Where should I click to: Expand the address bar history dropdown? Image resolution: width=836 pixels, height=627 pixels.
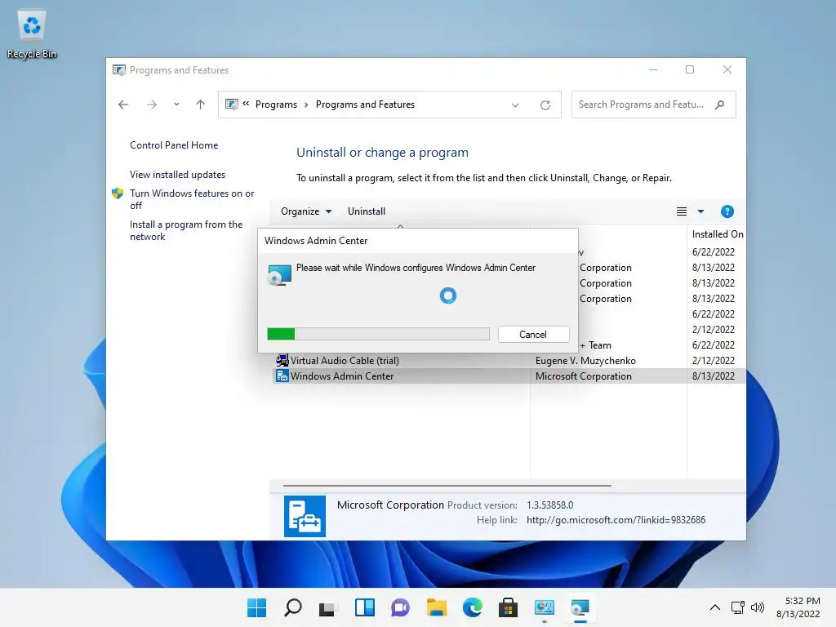(515, 105)
